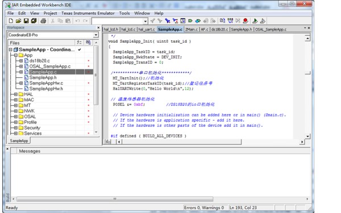Click the Replace toolbar icon
This screenshot has height=213, width=341.
click(x=175, y=21)
